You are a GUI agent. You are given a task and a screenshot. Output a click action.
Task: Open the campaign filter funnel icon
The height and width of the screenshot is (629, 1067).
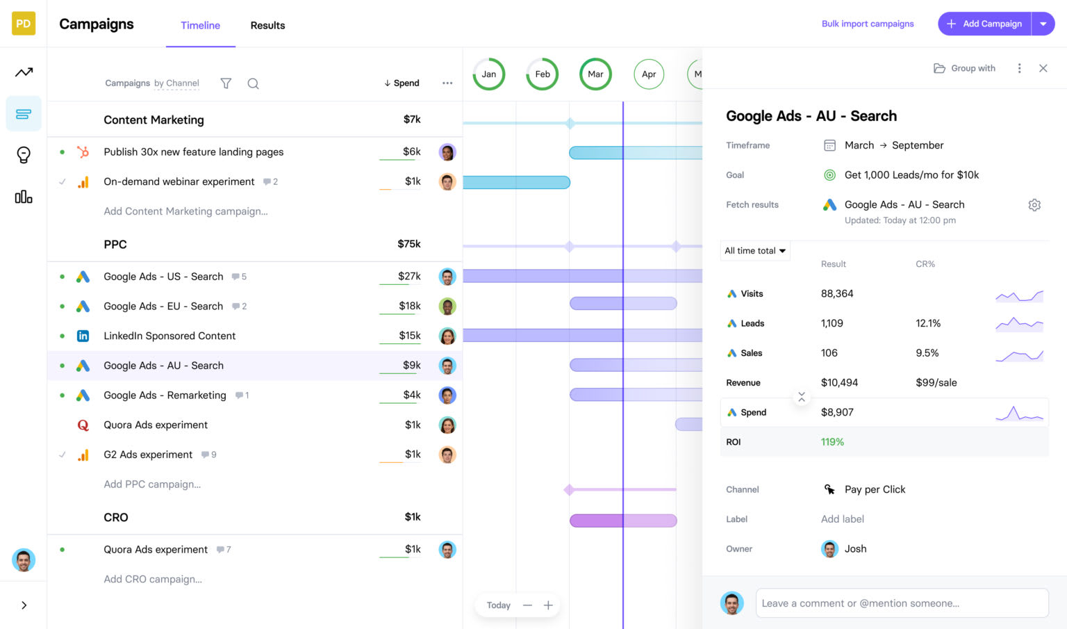point(226,83)
